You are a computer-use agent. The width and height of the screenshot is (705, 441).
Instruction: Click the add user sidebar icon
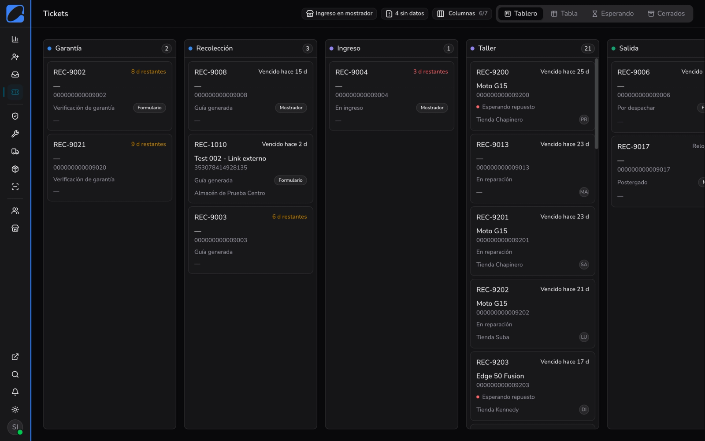click(15, 57)
